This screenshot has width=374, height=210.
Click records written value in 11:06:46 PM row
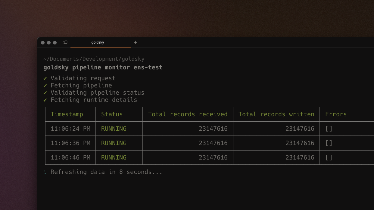300,157
